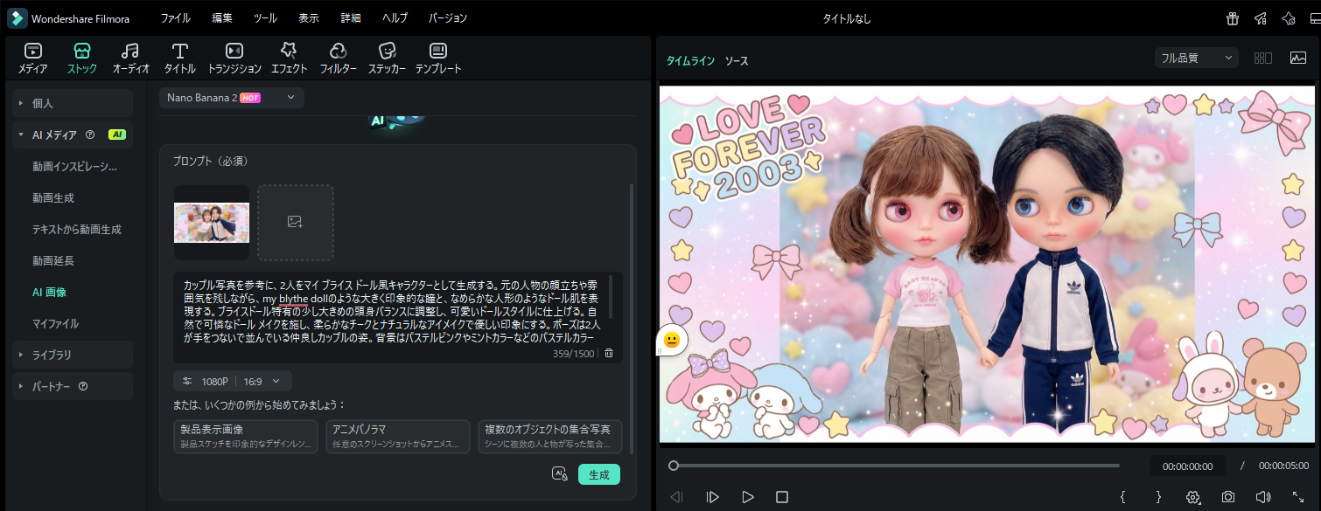Image resolution: width=1321 pixels, height=511 pixels.
Task: Switch to the ソース tab
Action: pyautogui.click(x=736, y=61)
